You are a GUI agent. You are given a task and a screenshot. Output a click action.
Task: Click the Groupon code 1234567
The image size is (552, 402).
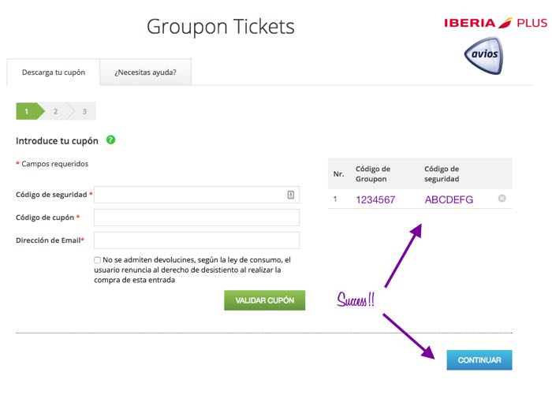pyautogui.click(x=375, y=200)
